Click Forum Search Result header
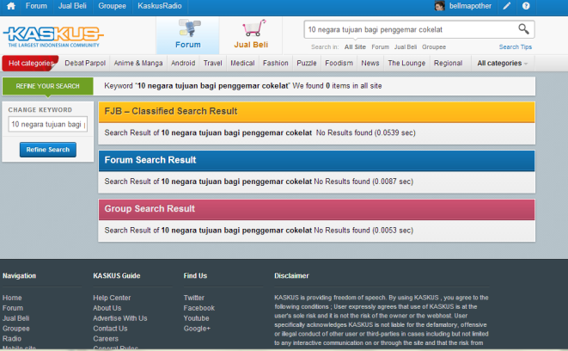568x351 pixels. pyautogui.click(x=316, y=160)
